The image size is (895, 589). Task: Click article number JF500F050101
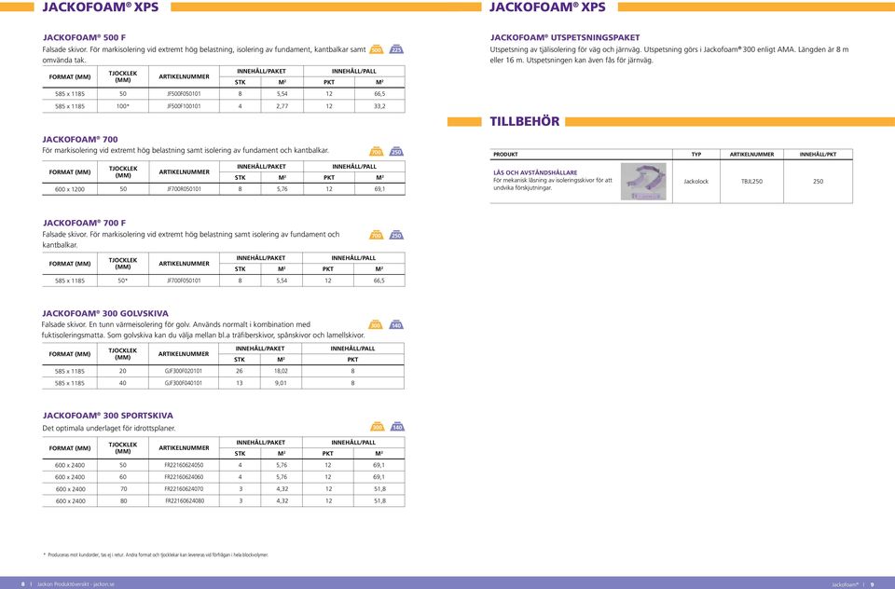tap(184, 93)
